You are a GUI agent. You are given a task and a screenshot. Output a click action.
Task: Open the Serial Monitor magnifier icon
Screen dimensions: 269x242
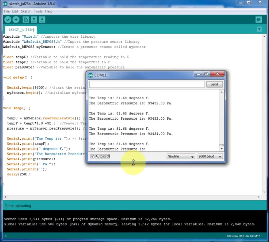258,19
